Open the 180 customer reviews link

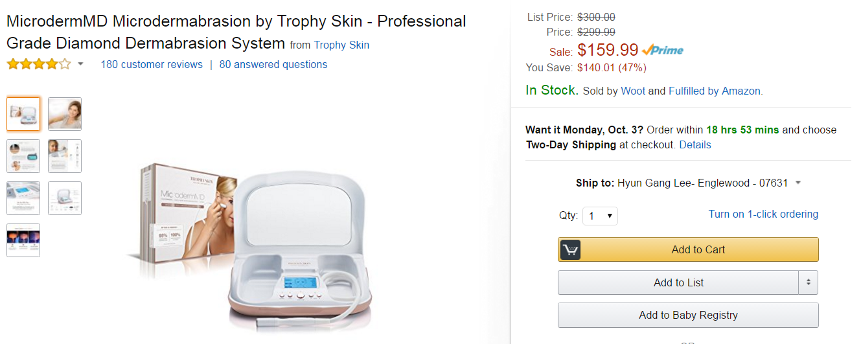(152, 65)
